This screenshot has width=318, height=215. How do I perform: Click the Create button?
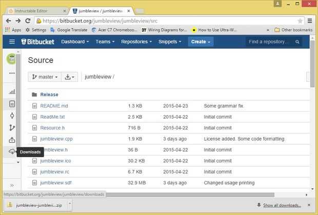[x=201, y=41]
